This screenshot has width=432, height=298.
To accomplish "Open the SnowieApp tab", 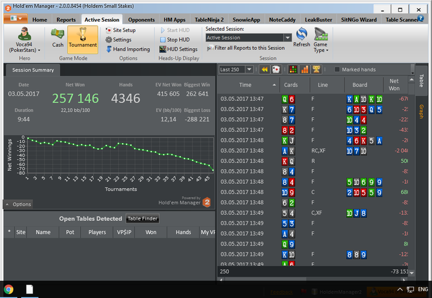I will [x=246, y=20].
